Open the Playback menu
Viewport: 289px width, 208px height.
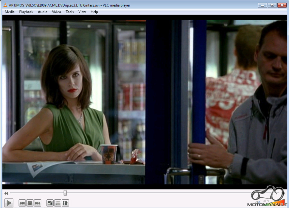pyautogui.click(x=26, y=12)
